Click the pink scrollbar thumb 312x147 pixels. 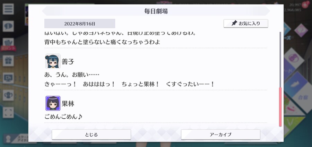coord(280,107)
